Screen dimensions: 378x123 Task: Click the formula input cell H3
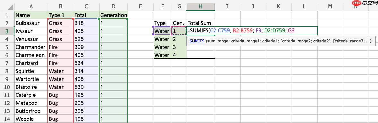click(x=252, y=31)
